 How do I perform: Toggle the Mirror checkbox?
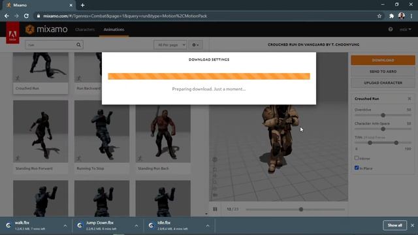[357, 158]
